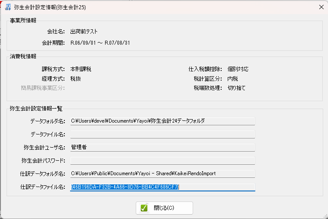Click the 本則課税 value
Screen dimensions: 328x219
(81, 69)
